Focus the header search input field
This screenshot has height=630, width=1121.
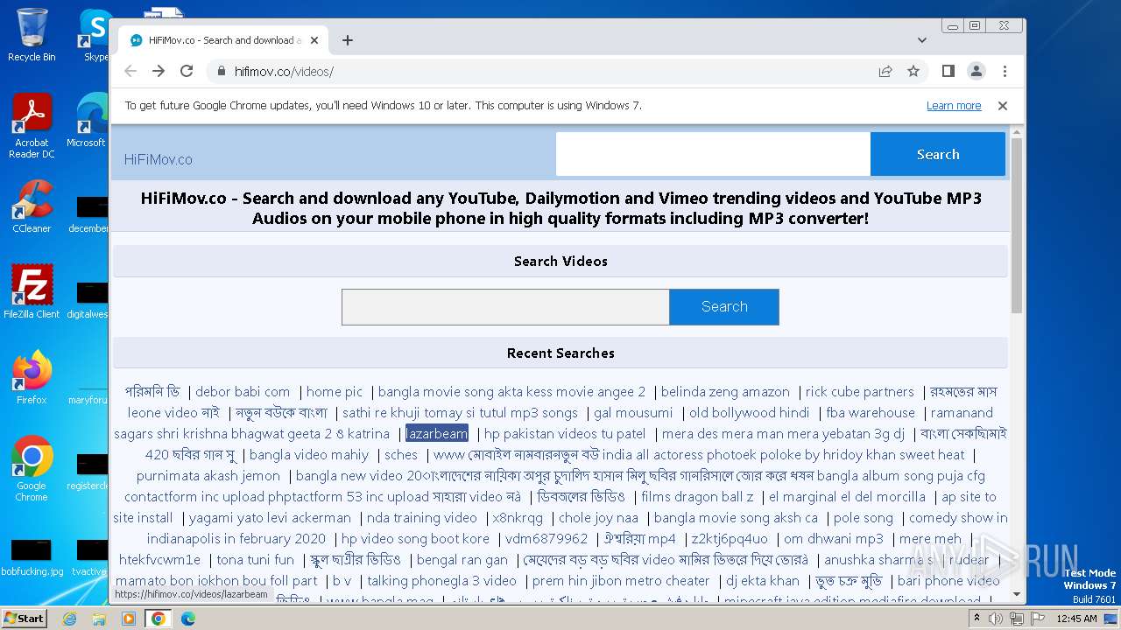(x=713, y=154)
